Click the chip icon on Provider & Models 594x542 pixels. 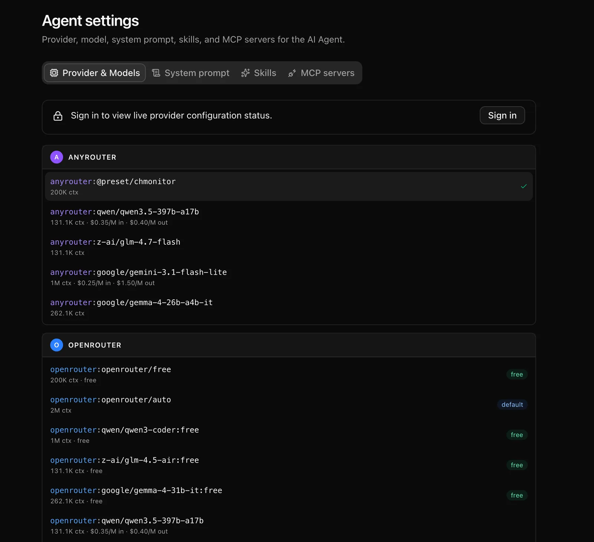(54, 73)
